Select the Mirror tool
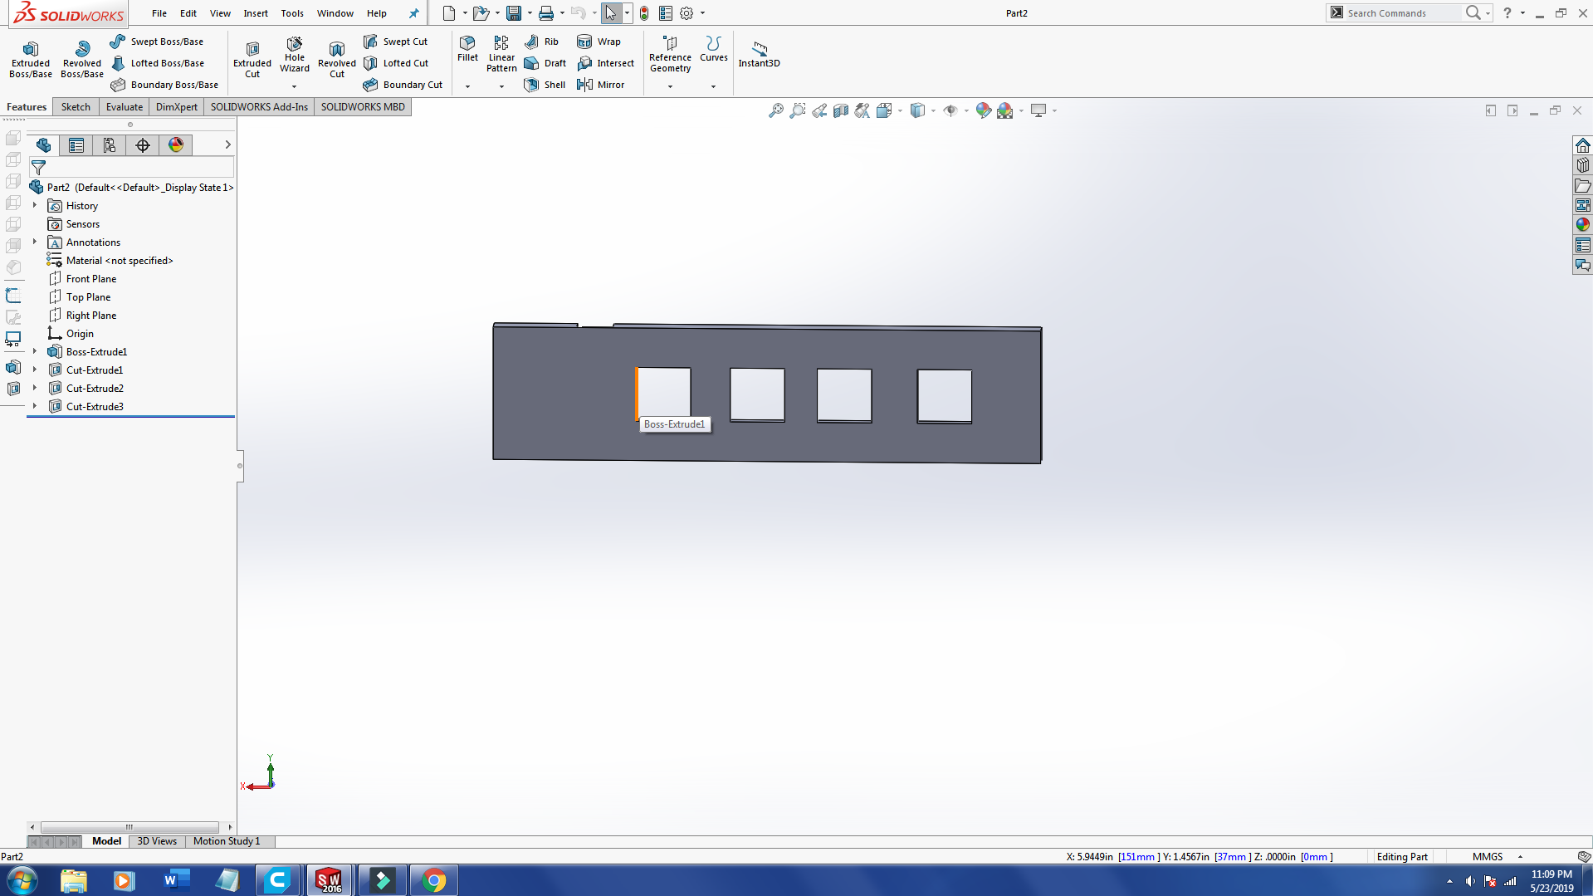This screenshot has height=896, width=1593. click(600, 85)
